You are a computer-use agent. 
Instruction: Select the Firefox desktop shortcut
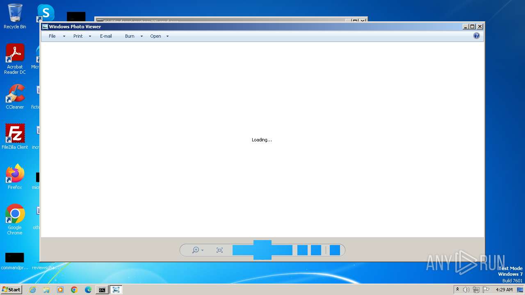point(15,177)
